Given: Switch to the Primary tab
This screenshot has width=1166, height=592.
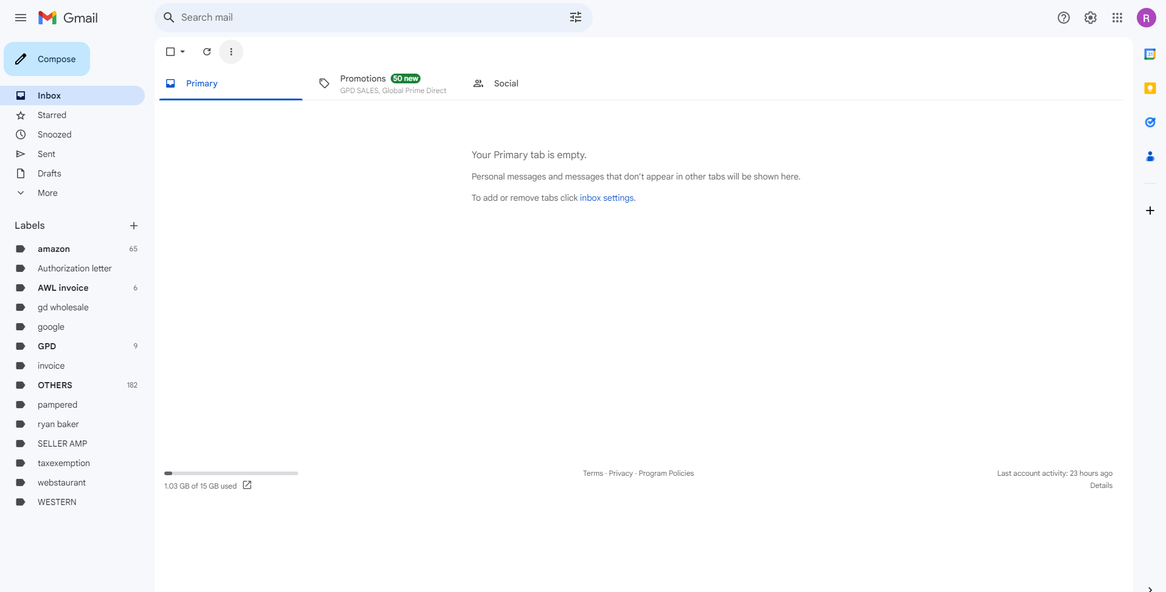Looking at the screenshot, I should click(x=231, y=83).
